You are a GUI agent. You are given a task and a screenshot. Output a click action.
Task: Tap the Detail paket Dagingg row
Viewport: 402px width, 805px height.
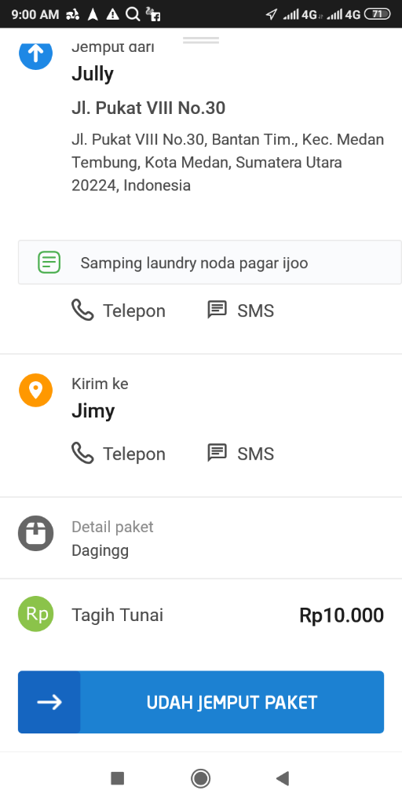(x=201, y=538)
